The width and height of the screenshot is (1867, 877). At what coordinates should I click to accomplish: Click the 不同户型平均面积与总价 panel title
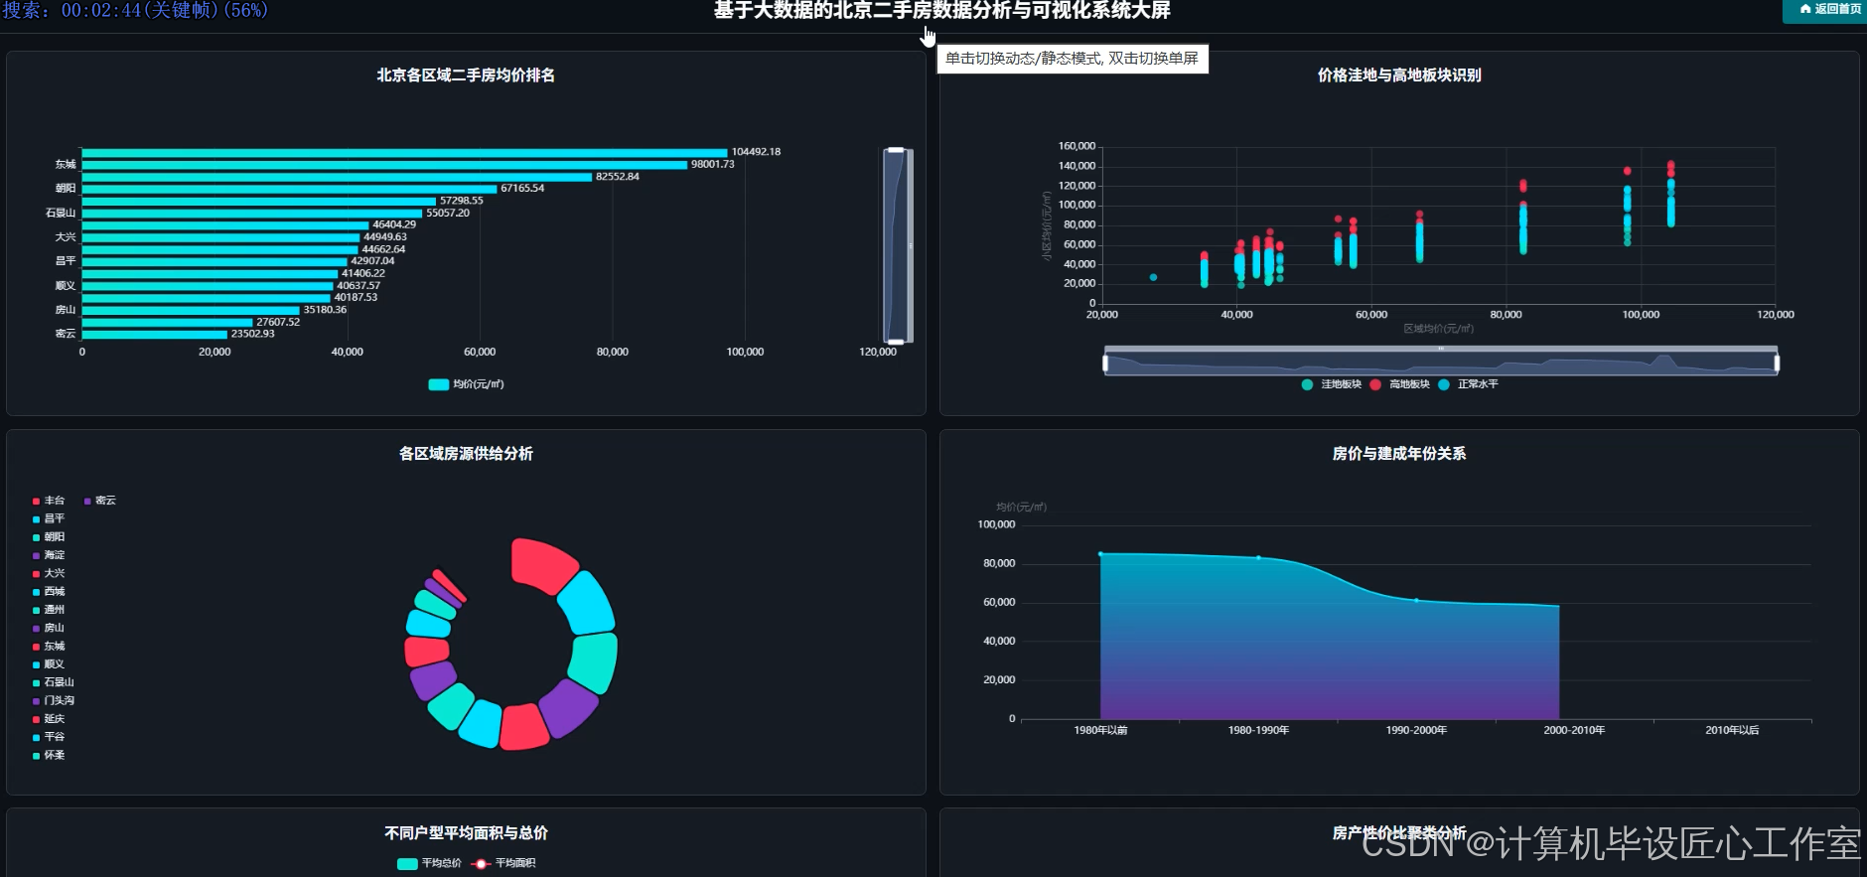(466, 833)
